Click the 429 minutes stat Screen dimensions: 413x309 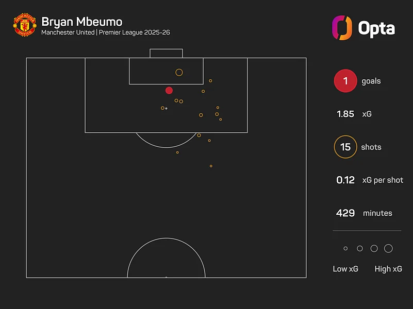[364, 213]
